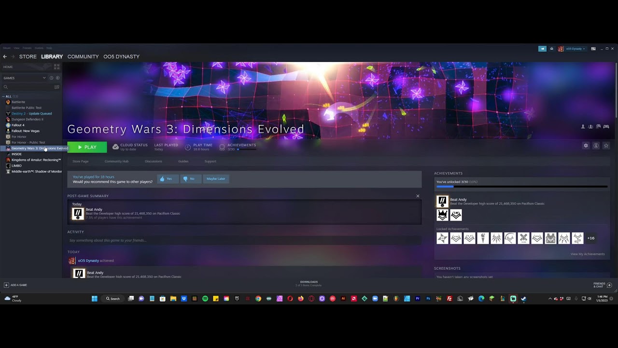Image resolution: width=618 pixels, height=348 pixels.
Task: Open the Games menu
Action: pyautogui.click(x=39, y=48)
